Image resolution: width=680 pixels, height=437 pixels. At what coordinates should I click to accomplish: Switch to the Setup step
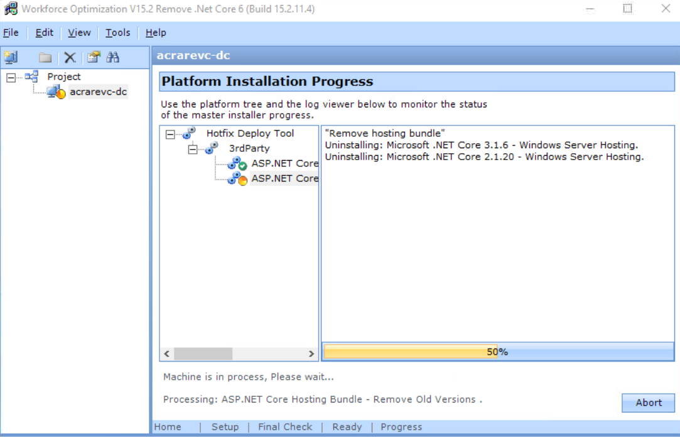pyautogui.click(x=225, y=427)
